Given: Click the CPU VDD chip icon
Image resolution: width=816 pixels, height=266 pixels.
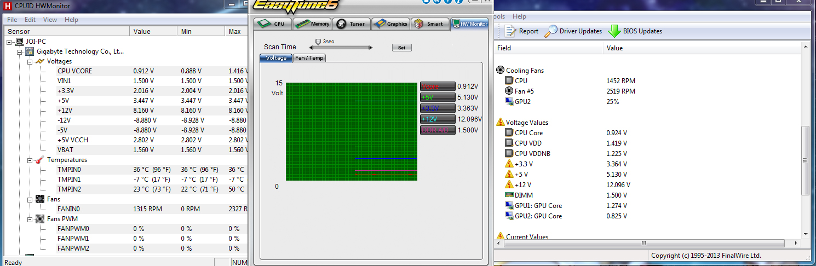Looking at the screenshot, I should [x=509, y=143].
